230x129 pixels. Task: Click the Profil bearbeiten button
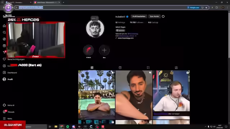click(139, 16)
